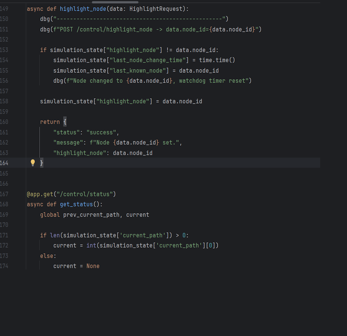Click "last_node_change_time" key string
This screenshot has height=336, width=347.
coord(148,60)
